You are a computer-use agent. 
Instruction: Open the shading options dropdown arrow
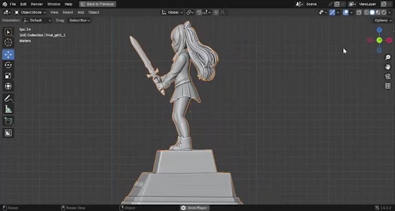coord(390,12)
